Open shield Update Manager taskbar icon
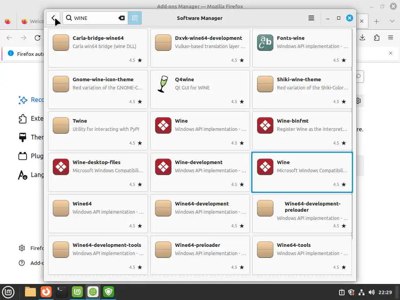Screen dimensions: 400x300 [109, 292]
